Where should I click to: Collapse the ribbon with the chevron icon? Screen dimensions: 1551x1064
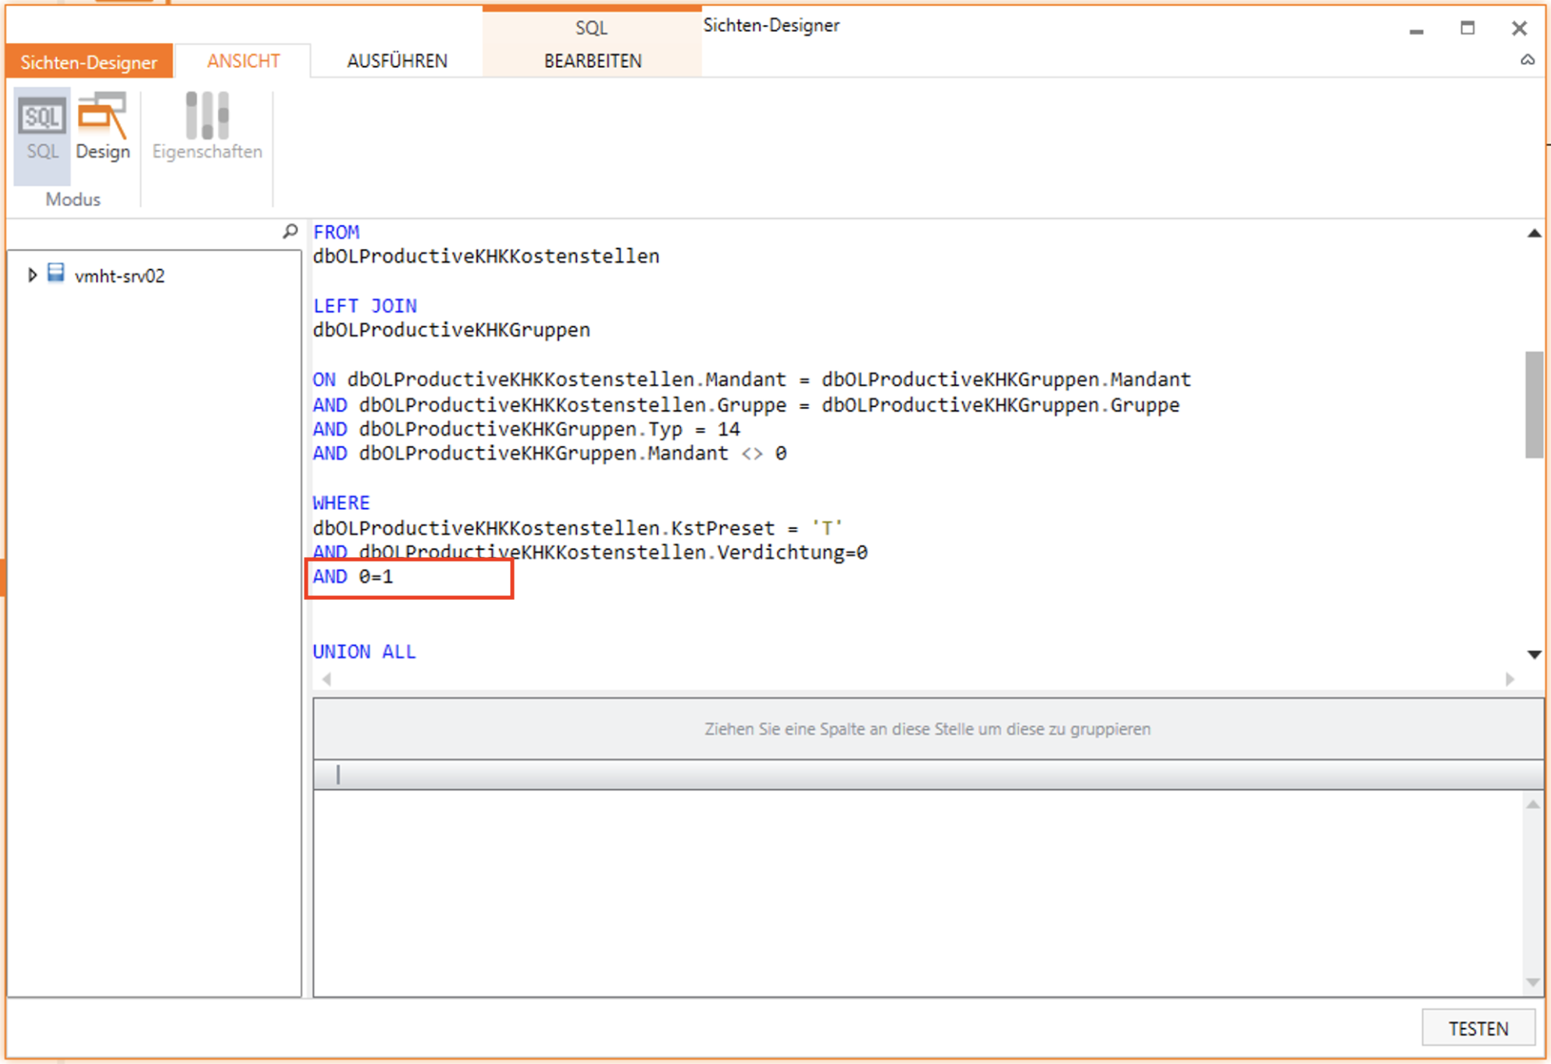pyautogui.click(x=1527, y=60)
